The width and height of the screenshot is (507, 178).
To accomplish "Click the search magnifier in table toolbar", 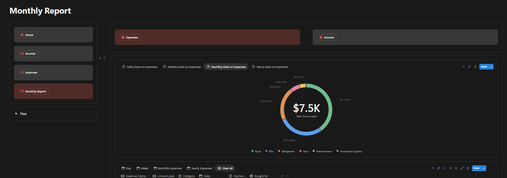I will (456, 168).
